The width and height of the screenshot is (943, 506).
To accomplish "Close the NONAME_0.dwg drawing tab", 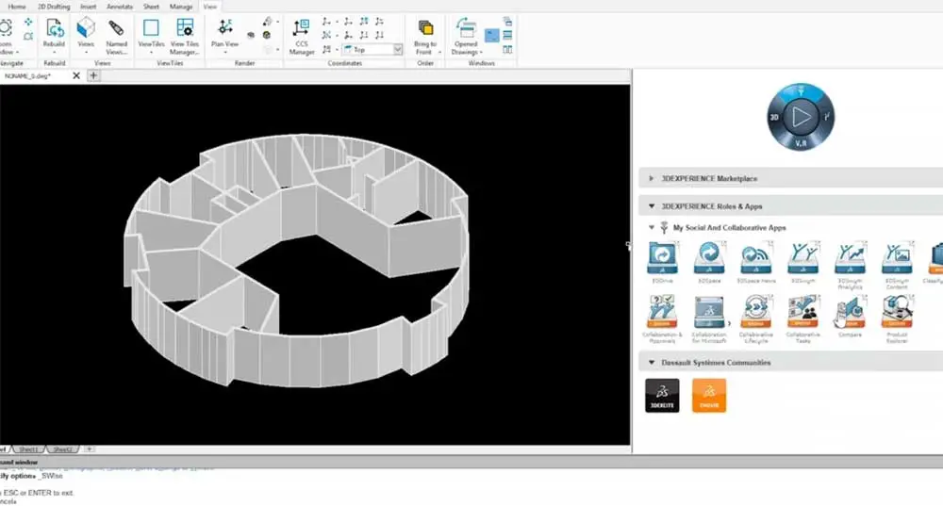I will click(x=76, y=75).
